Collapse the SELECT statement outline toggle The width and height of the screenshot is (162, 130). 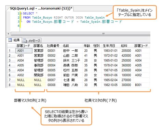point(21,14)
